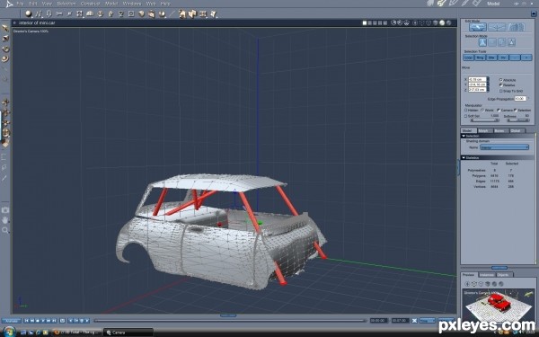Select the polyline tool next to sphere icon
The height and width of the screenshot is (337, 539).
tap(39, 13)
